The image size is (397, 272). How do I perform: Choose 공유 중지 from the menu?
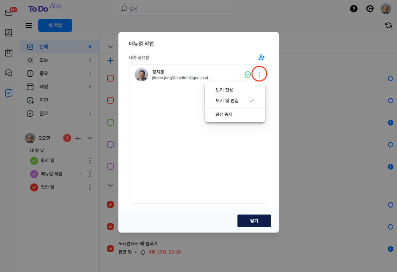pyautogui.click(x=224, y=114)
